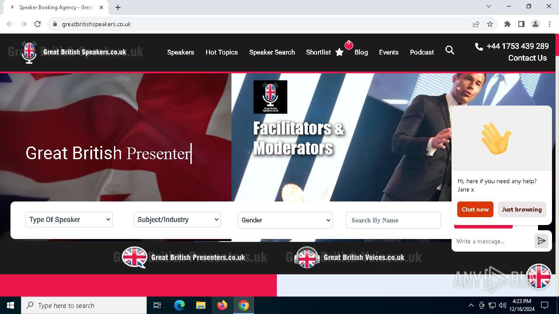Reload the page

coord(38,24)
